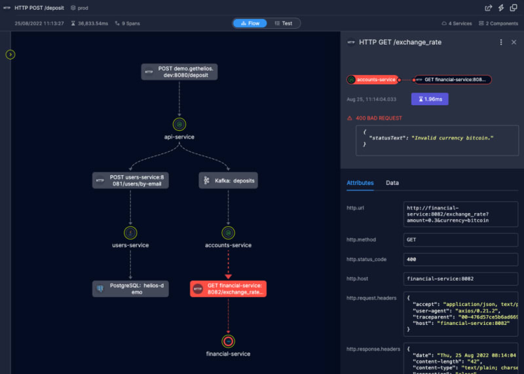Select the users-service node icon
The height and width of the screenshot is (374, 524).
coord(130,232)
